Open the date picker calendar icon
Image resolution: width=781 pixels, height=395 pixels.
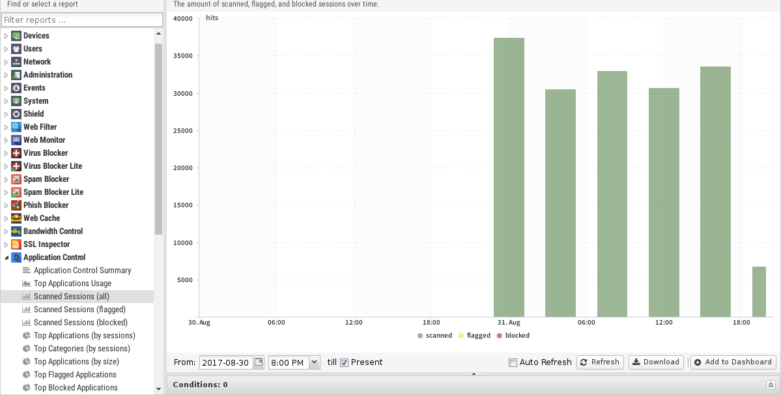click(x=259, y=362)
